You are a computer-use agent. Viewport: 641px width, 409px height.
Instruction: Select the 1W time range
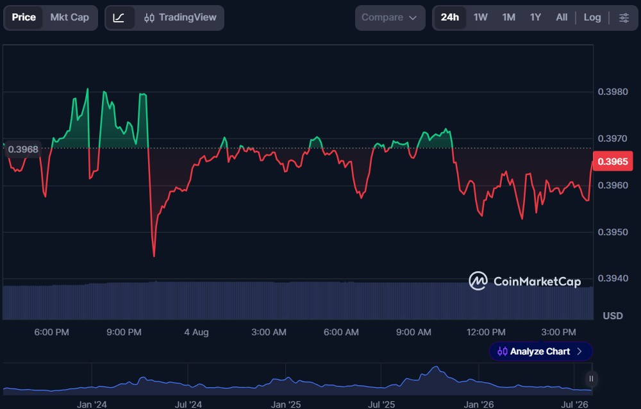pyautogui.click(x=480, y=17)
